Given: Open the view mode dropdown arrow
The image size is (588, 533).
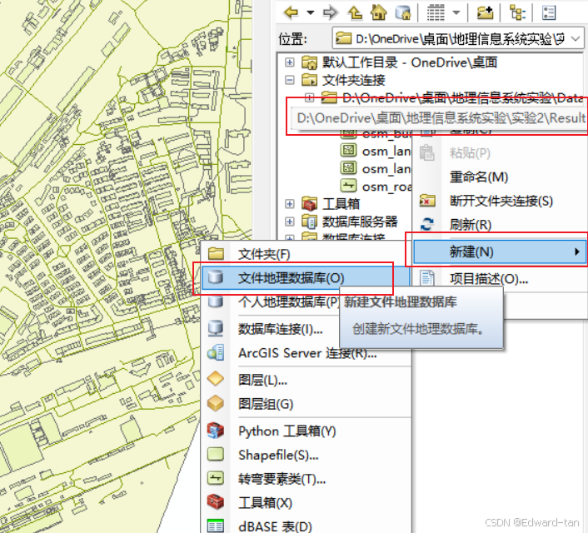Looking at the screenshot, I should coord(456,12).
